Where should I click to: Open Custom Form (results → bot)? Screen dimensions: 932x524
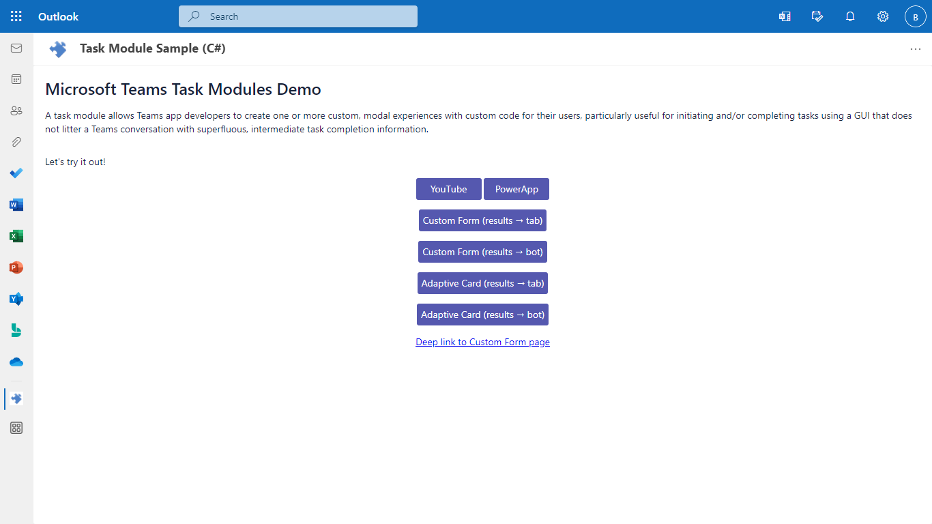(x=482, y=252)
